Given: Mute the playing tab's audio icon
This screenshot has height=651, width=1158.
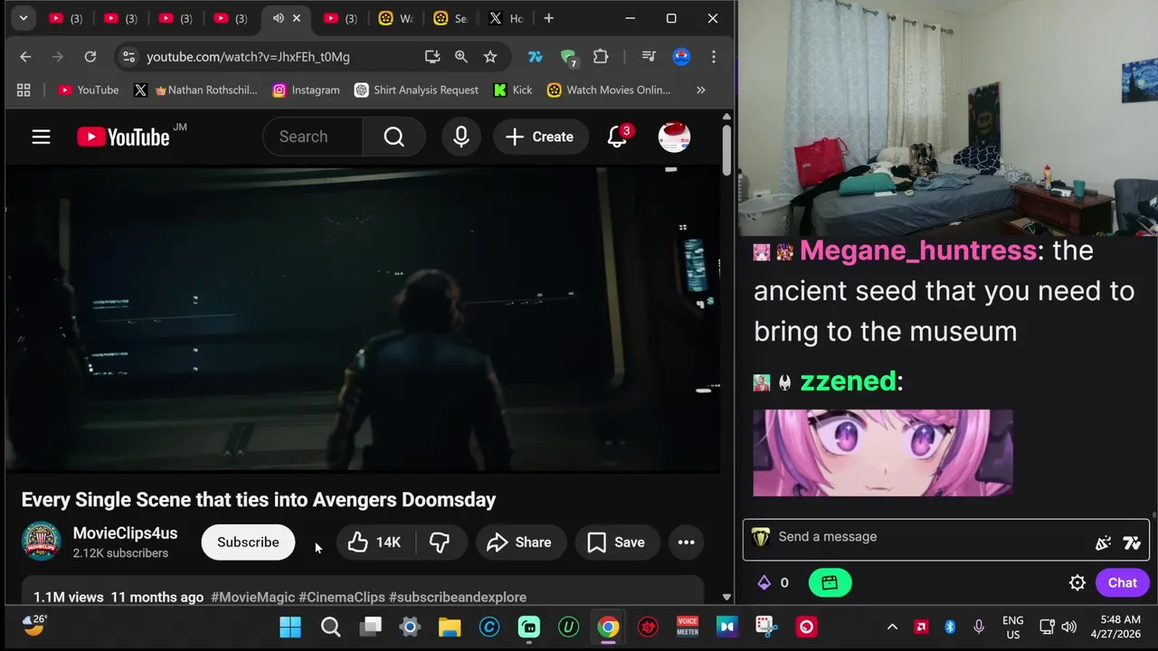Looking at the screenshot, I should pos(278,18).
